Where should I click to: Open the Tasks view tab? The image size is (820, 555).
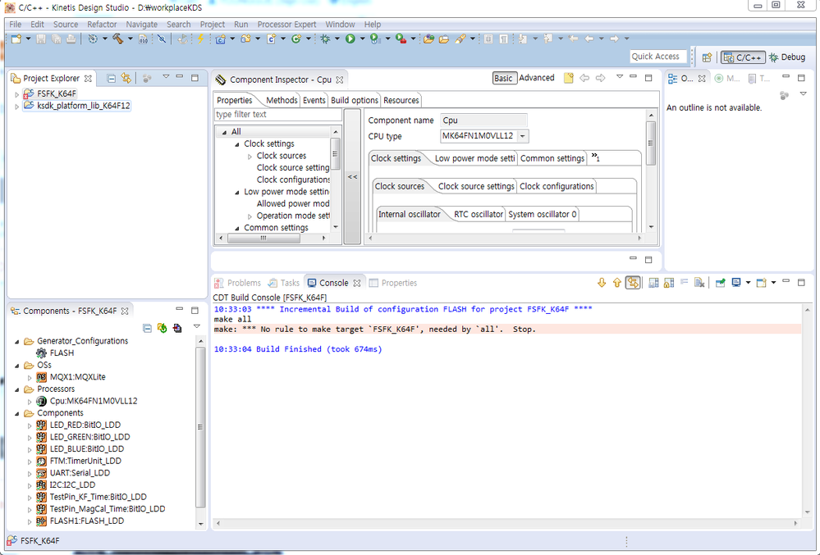[x=284, y=283]
